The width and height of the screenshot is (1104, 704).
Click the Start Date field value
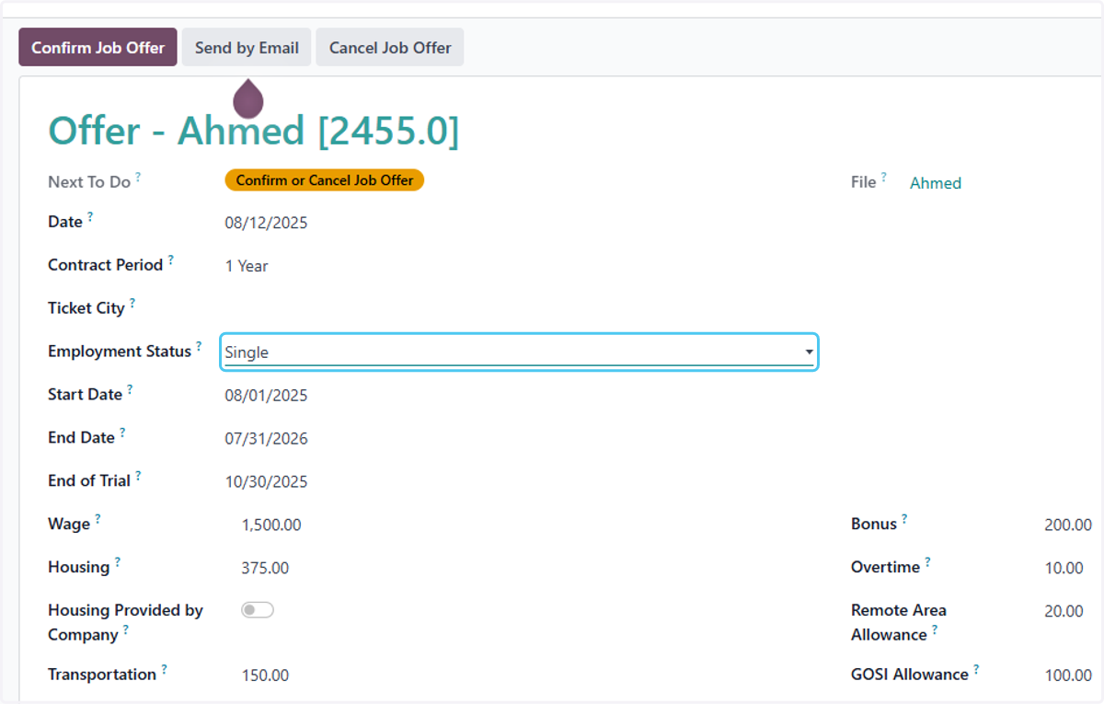(x=267, y=396)
